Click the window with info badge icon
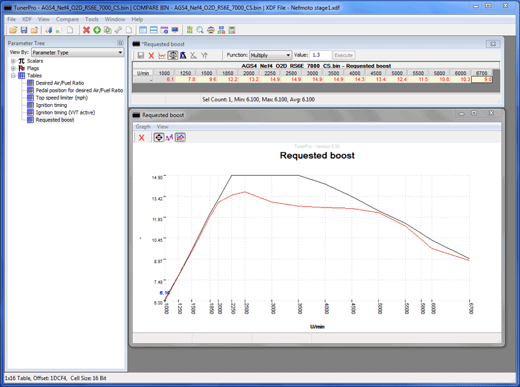The image size is (520, 387). [x=164, y=30]
